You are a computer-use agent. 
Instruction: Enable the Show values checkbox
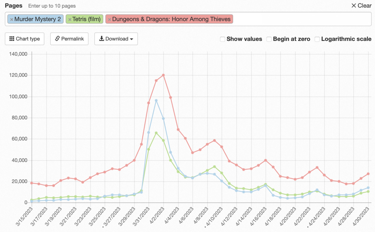coord(222,39)
